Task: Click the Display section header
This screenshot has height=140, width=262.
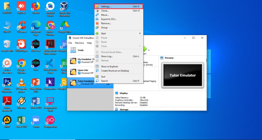Action: click(x=123, y=93)
